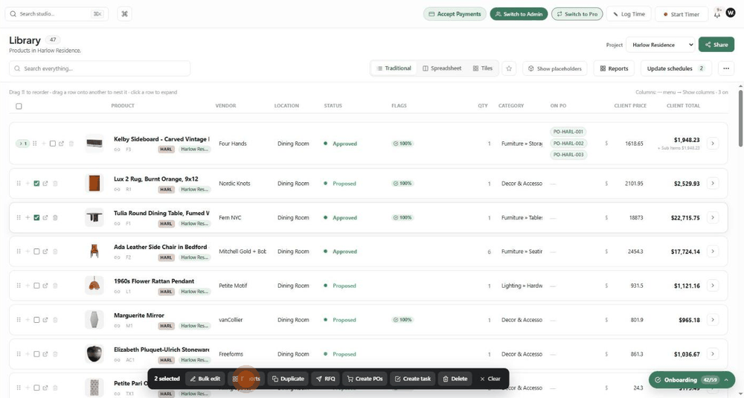Expand 1960s Flower Rattan Pendant details chevron
The height and width of the screenshot is (398, 744).
pyautogui.click(x=713, y=285)
